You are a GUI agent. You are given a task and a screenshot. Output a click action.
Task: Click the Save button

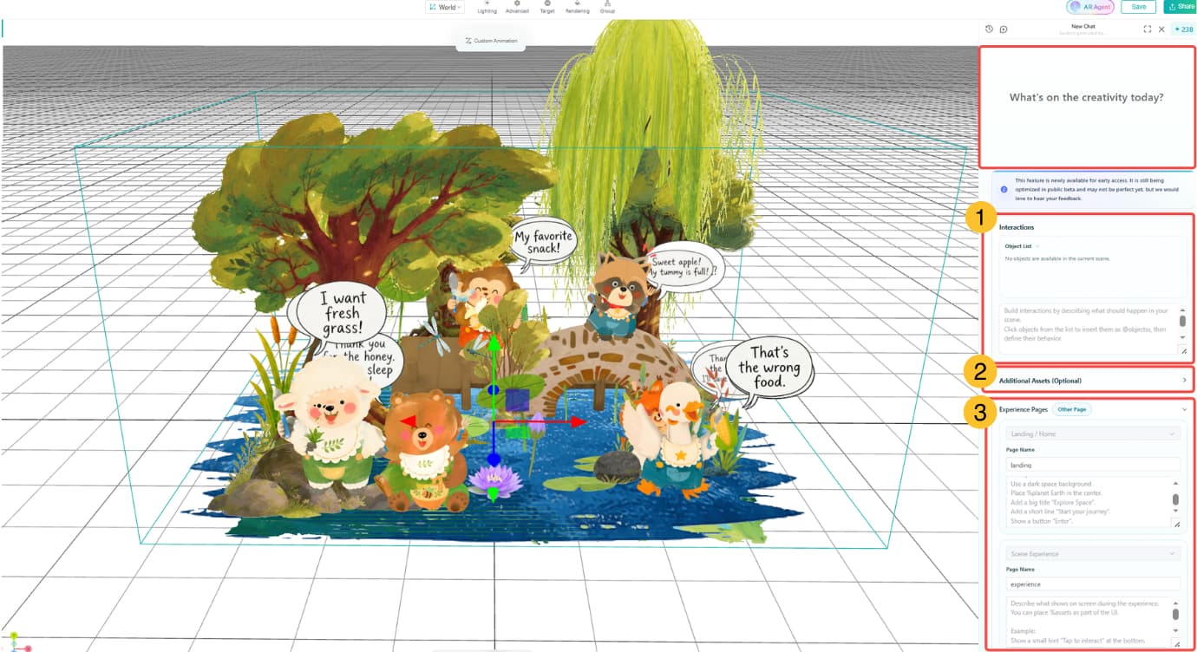coord(1138,6)
